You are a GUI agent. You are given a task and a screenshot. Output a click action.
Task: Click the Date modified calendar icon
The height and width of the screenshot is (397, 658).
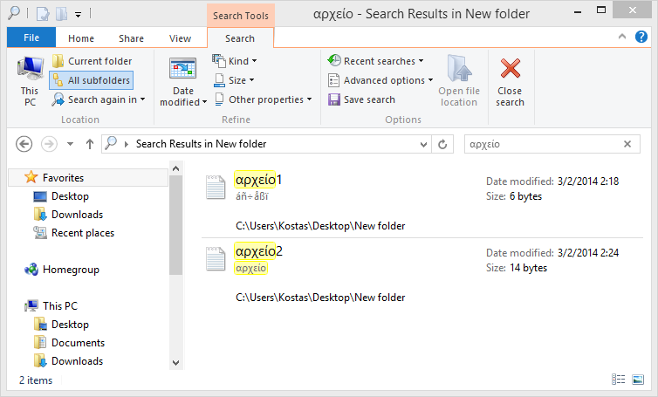183,68
